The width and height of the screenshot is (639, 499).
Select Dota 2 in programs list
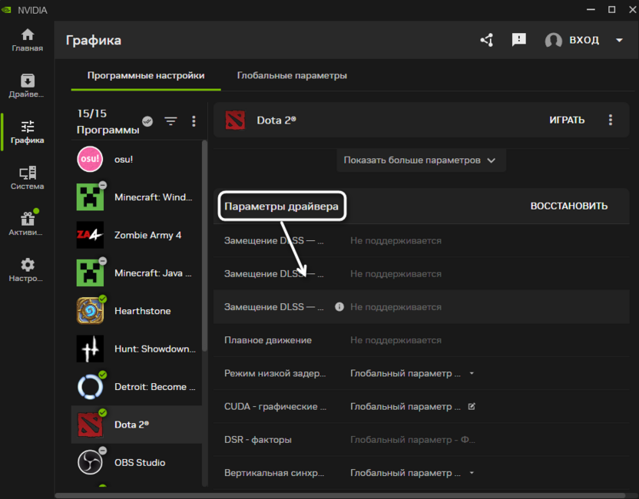coord(137,425)
